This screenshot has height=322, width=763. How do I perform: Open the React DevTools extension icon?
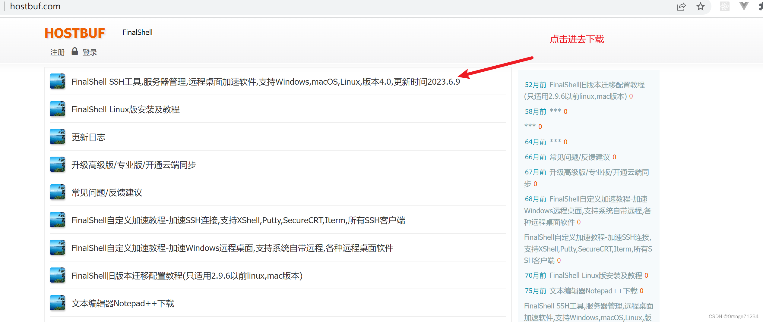724,6
